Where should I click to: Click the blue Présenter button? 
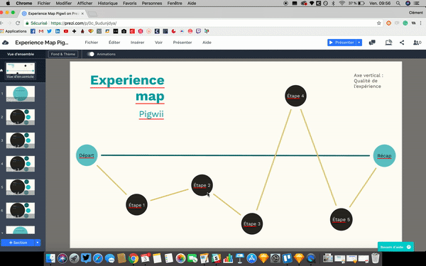click(342, 43)
